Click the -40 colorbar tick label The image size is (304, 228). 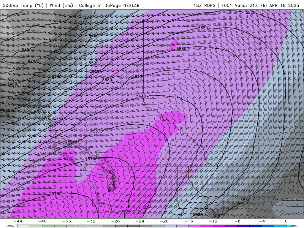(x=42, y=221)
